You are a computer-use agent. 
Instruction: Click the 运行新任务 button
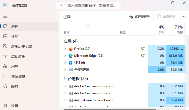pyautogui.click(x=139, y=16)
